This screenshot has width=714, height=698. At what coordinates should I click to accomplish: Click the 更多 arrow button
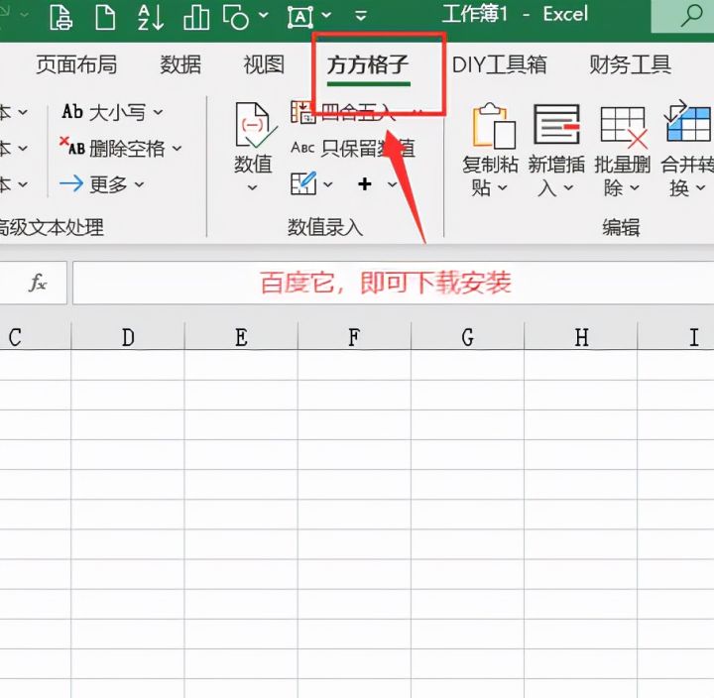(x=94, y=184)
